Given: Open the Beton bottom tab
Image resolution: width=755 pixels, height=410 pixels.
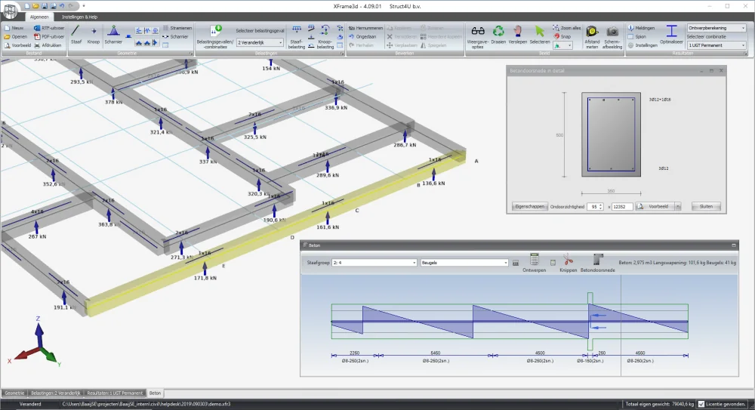Looking at the screenshot, I should 155,393.
